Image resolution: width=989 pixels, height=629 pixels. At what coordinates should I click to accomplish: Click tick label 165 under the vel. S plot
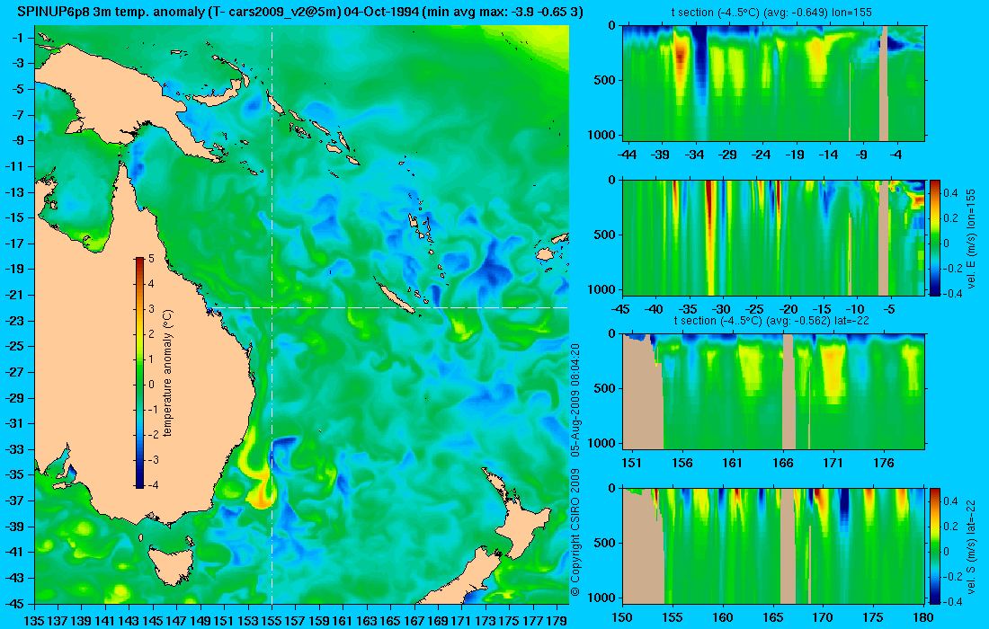tap(772, 617)
